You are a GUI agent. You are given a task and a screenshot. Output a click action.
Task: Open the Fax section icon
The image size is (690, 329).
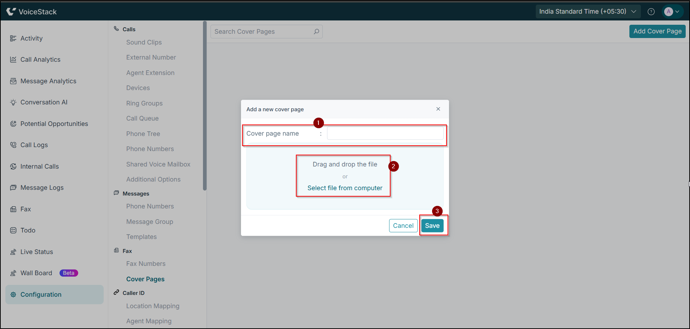(x=13, y=209)
